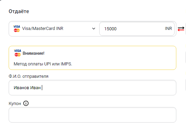
Task: Click the Visa logo in payment selector
Action: click(x=17, y=27)
